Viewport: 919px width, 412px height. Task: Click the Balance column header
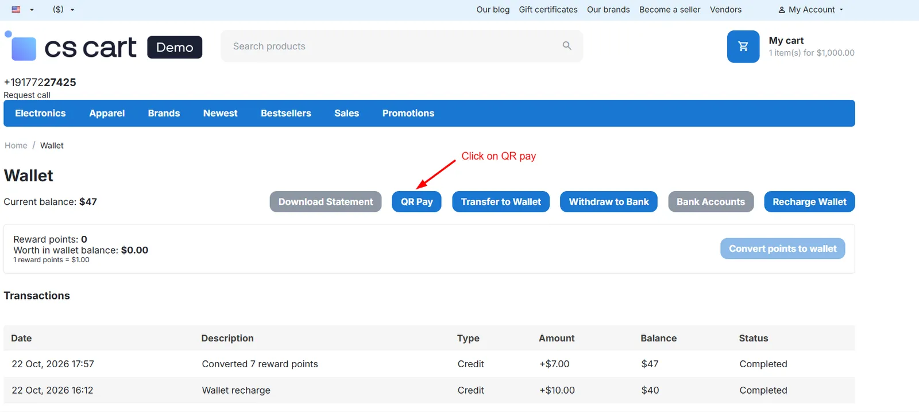[x=658, y=338]
